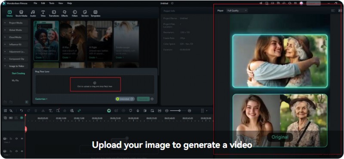Image resolution: width=344 pixels, height=159 pixels.
Task: Select My File under Image to Video
Action: pos(15,80)
